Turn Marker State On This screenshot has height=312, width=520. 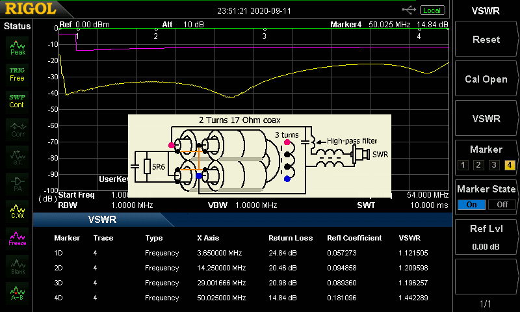click(471, 204)
